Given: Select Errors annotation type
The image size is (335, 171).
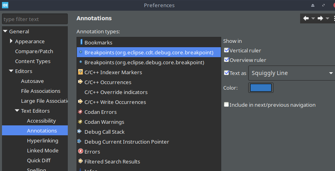Looking at the screenshot, I should [x=149, y=152].
